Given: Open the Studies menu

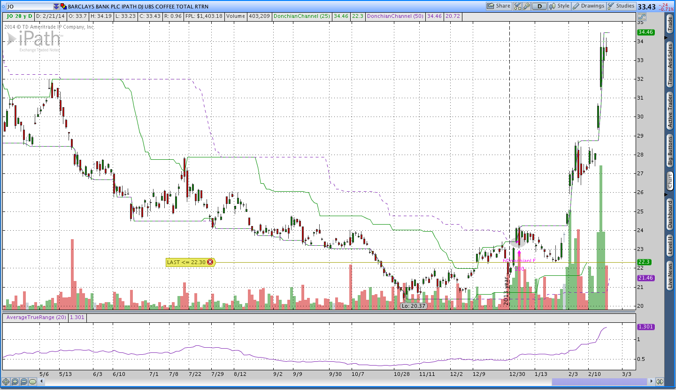Looking at the screenshot, I should pyautogui.click(x=621, y=6).
